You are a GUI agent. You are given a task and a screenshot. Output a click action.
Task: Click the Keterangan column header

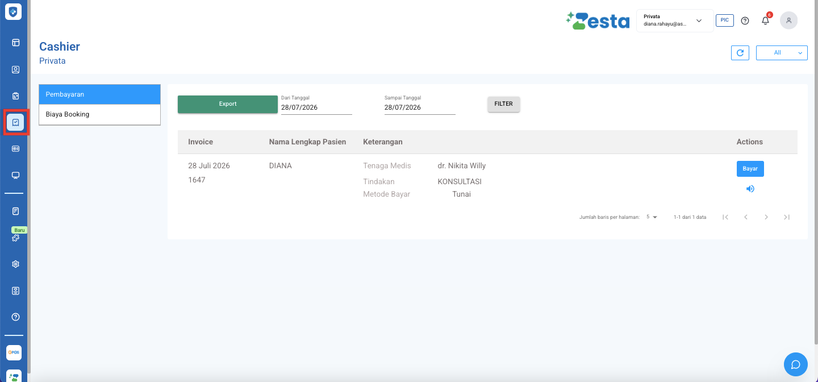[x=383, y=142]
